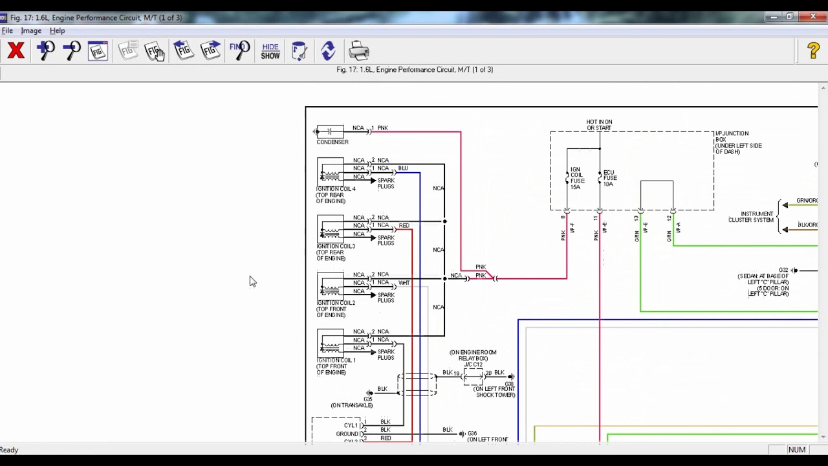Click the INSTRUMENT CLUSTER SYSTEM label

coord(751,217)
